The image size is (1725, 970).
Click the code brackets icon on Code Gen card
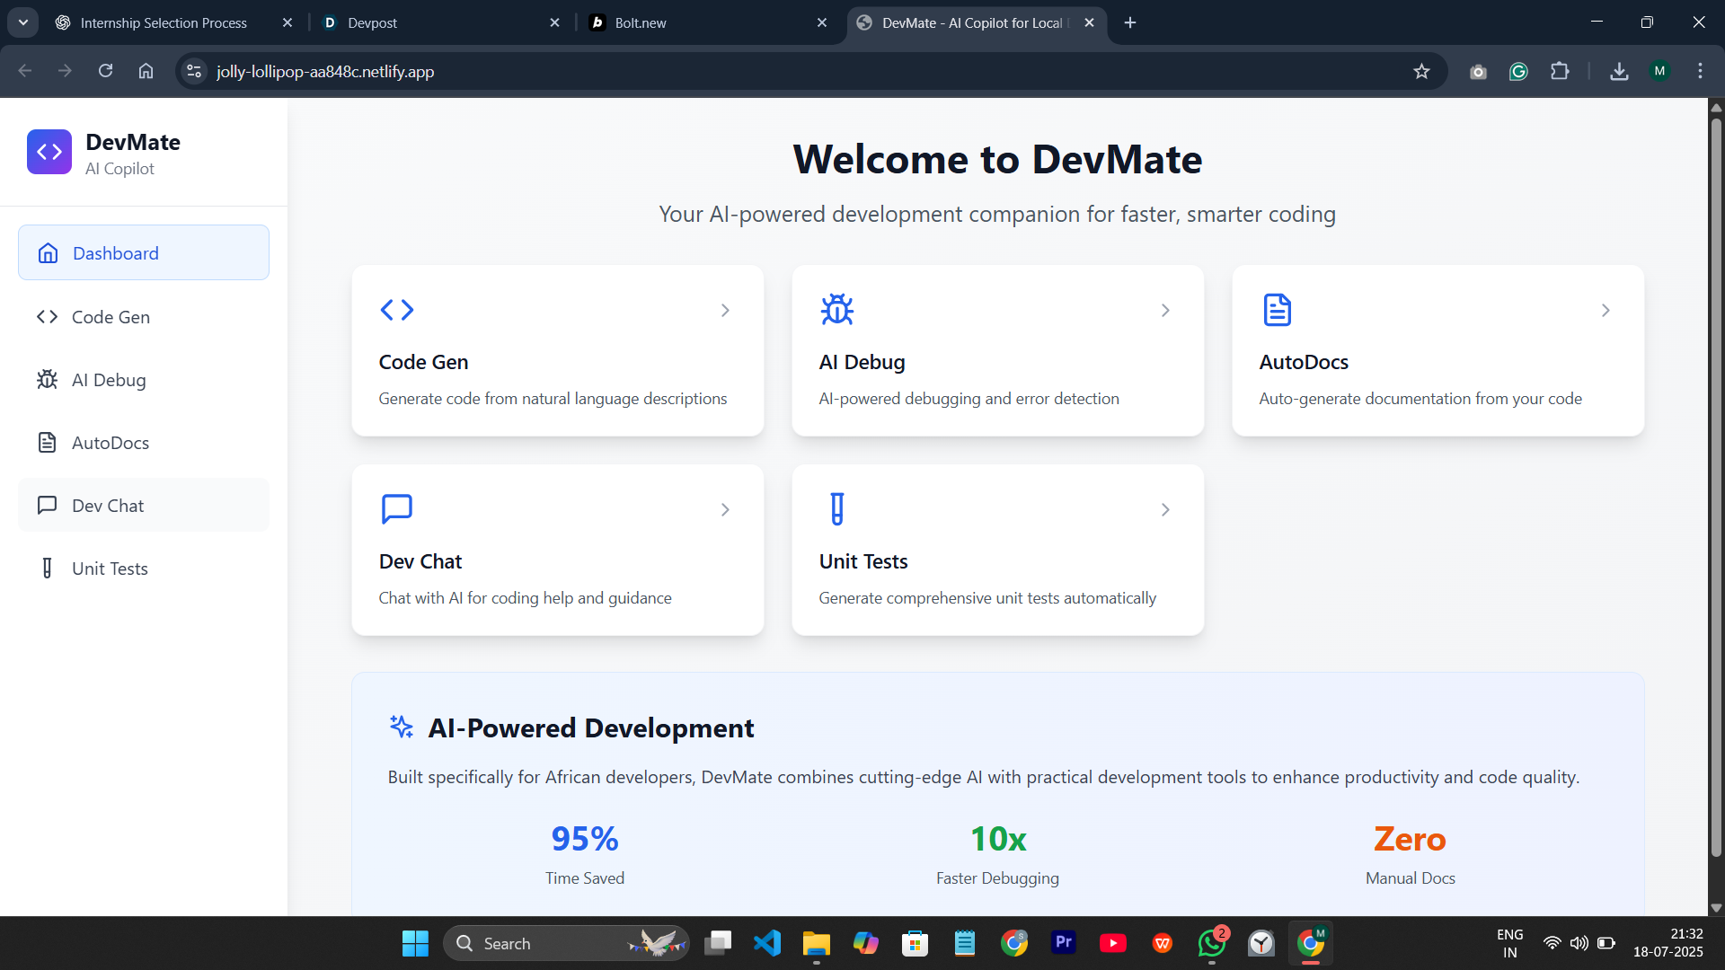click(x=396, y=310)
